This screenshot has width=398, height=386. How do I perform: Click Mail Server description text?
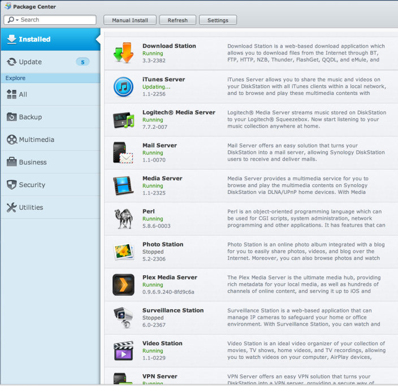coord(306,152)
